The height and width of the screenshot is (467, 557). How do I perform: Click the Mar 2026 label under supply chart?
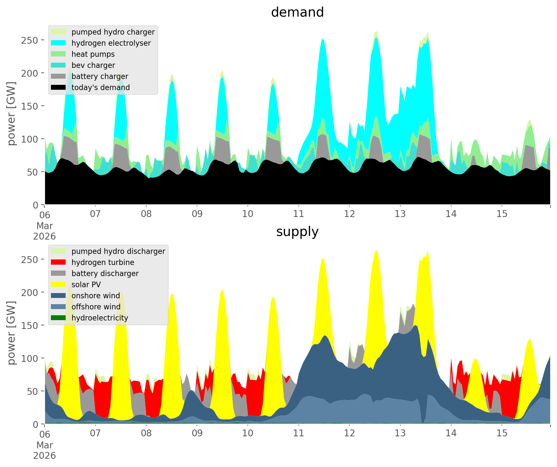44,450
